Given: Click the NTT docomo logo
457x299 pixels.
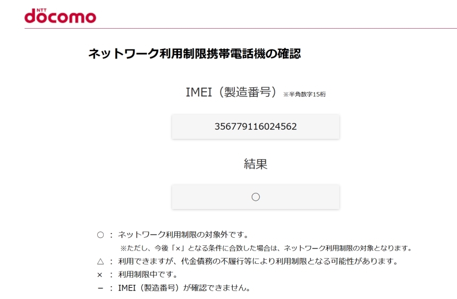Looking at the screenshot, I should click(x=61, y=16).
